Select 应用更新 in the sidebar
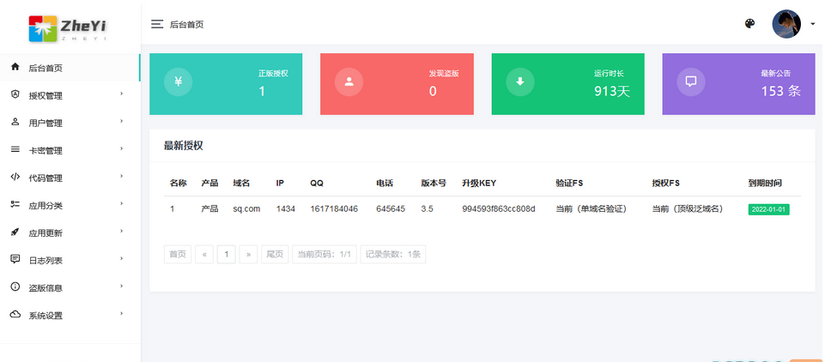 click(70, 232)
